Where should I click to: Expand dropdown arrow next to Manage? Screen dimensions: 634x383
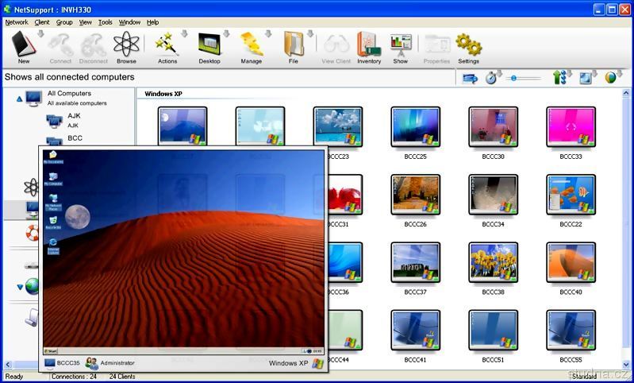point(268,34)
